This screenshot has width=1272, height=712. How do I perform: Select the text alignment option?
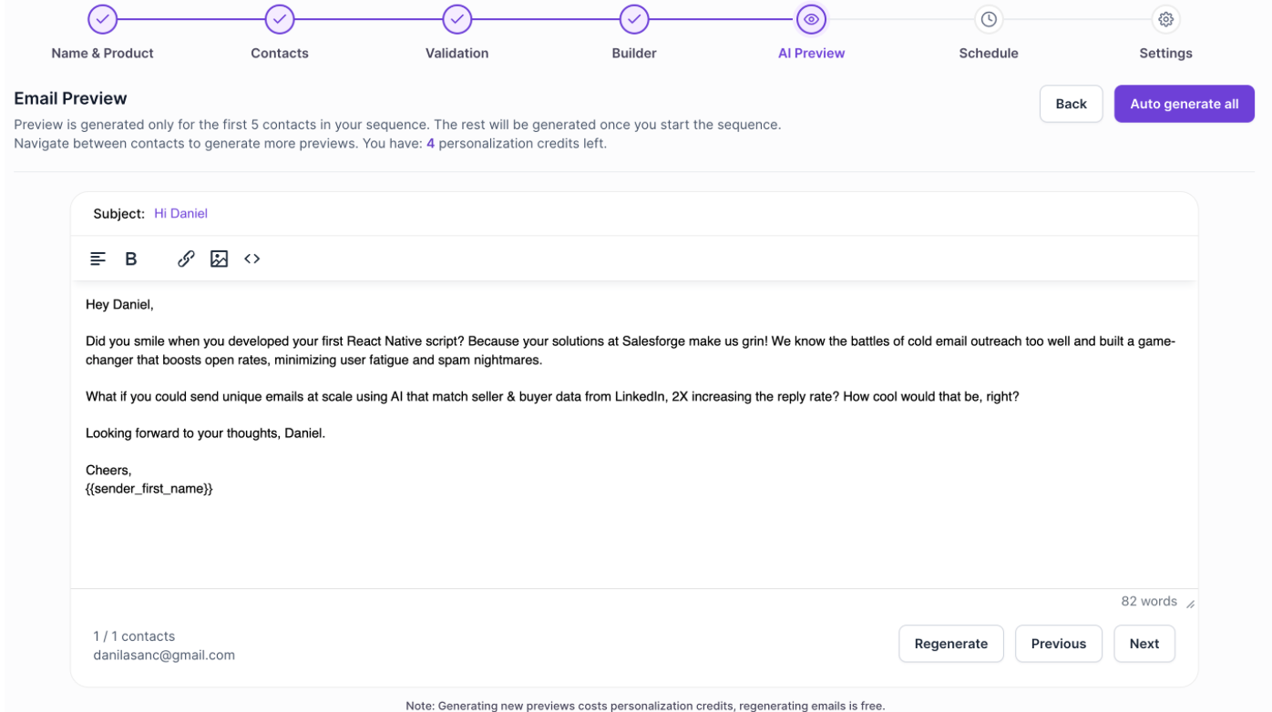[x=97, y=259]
